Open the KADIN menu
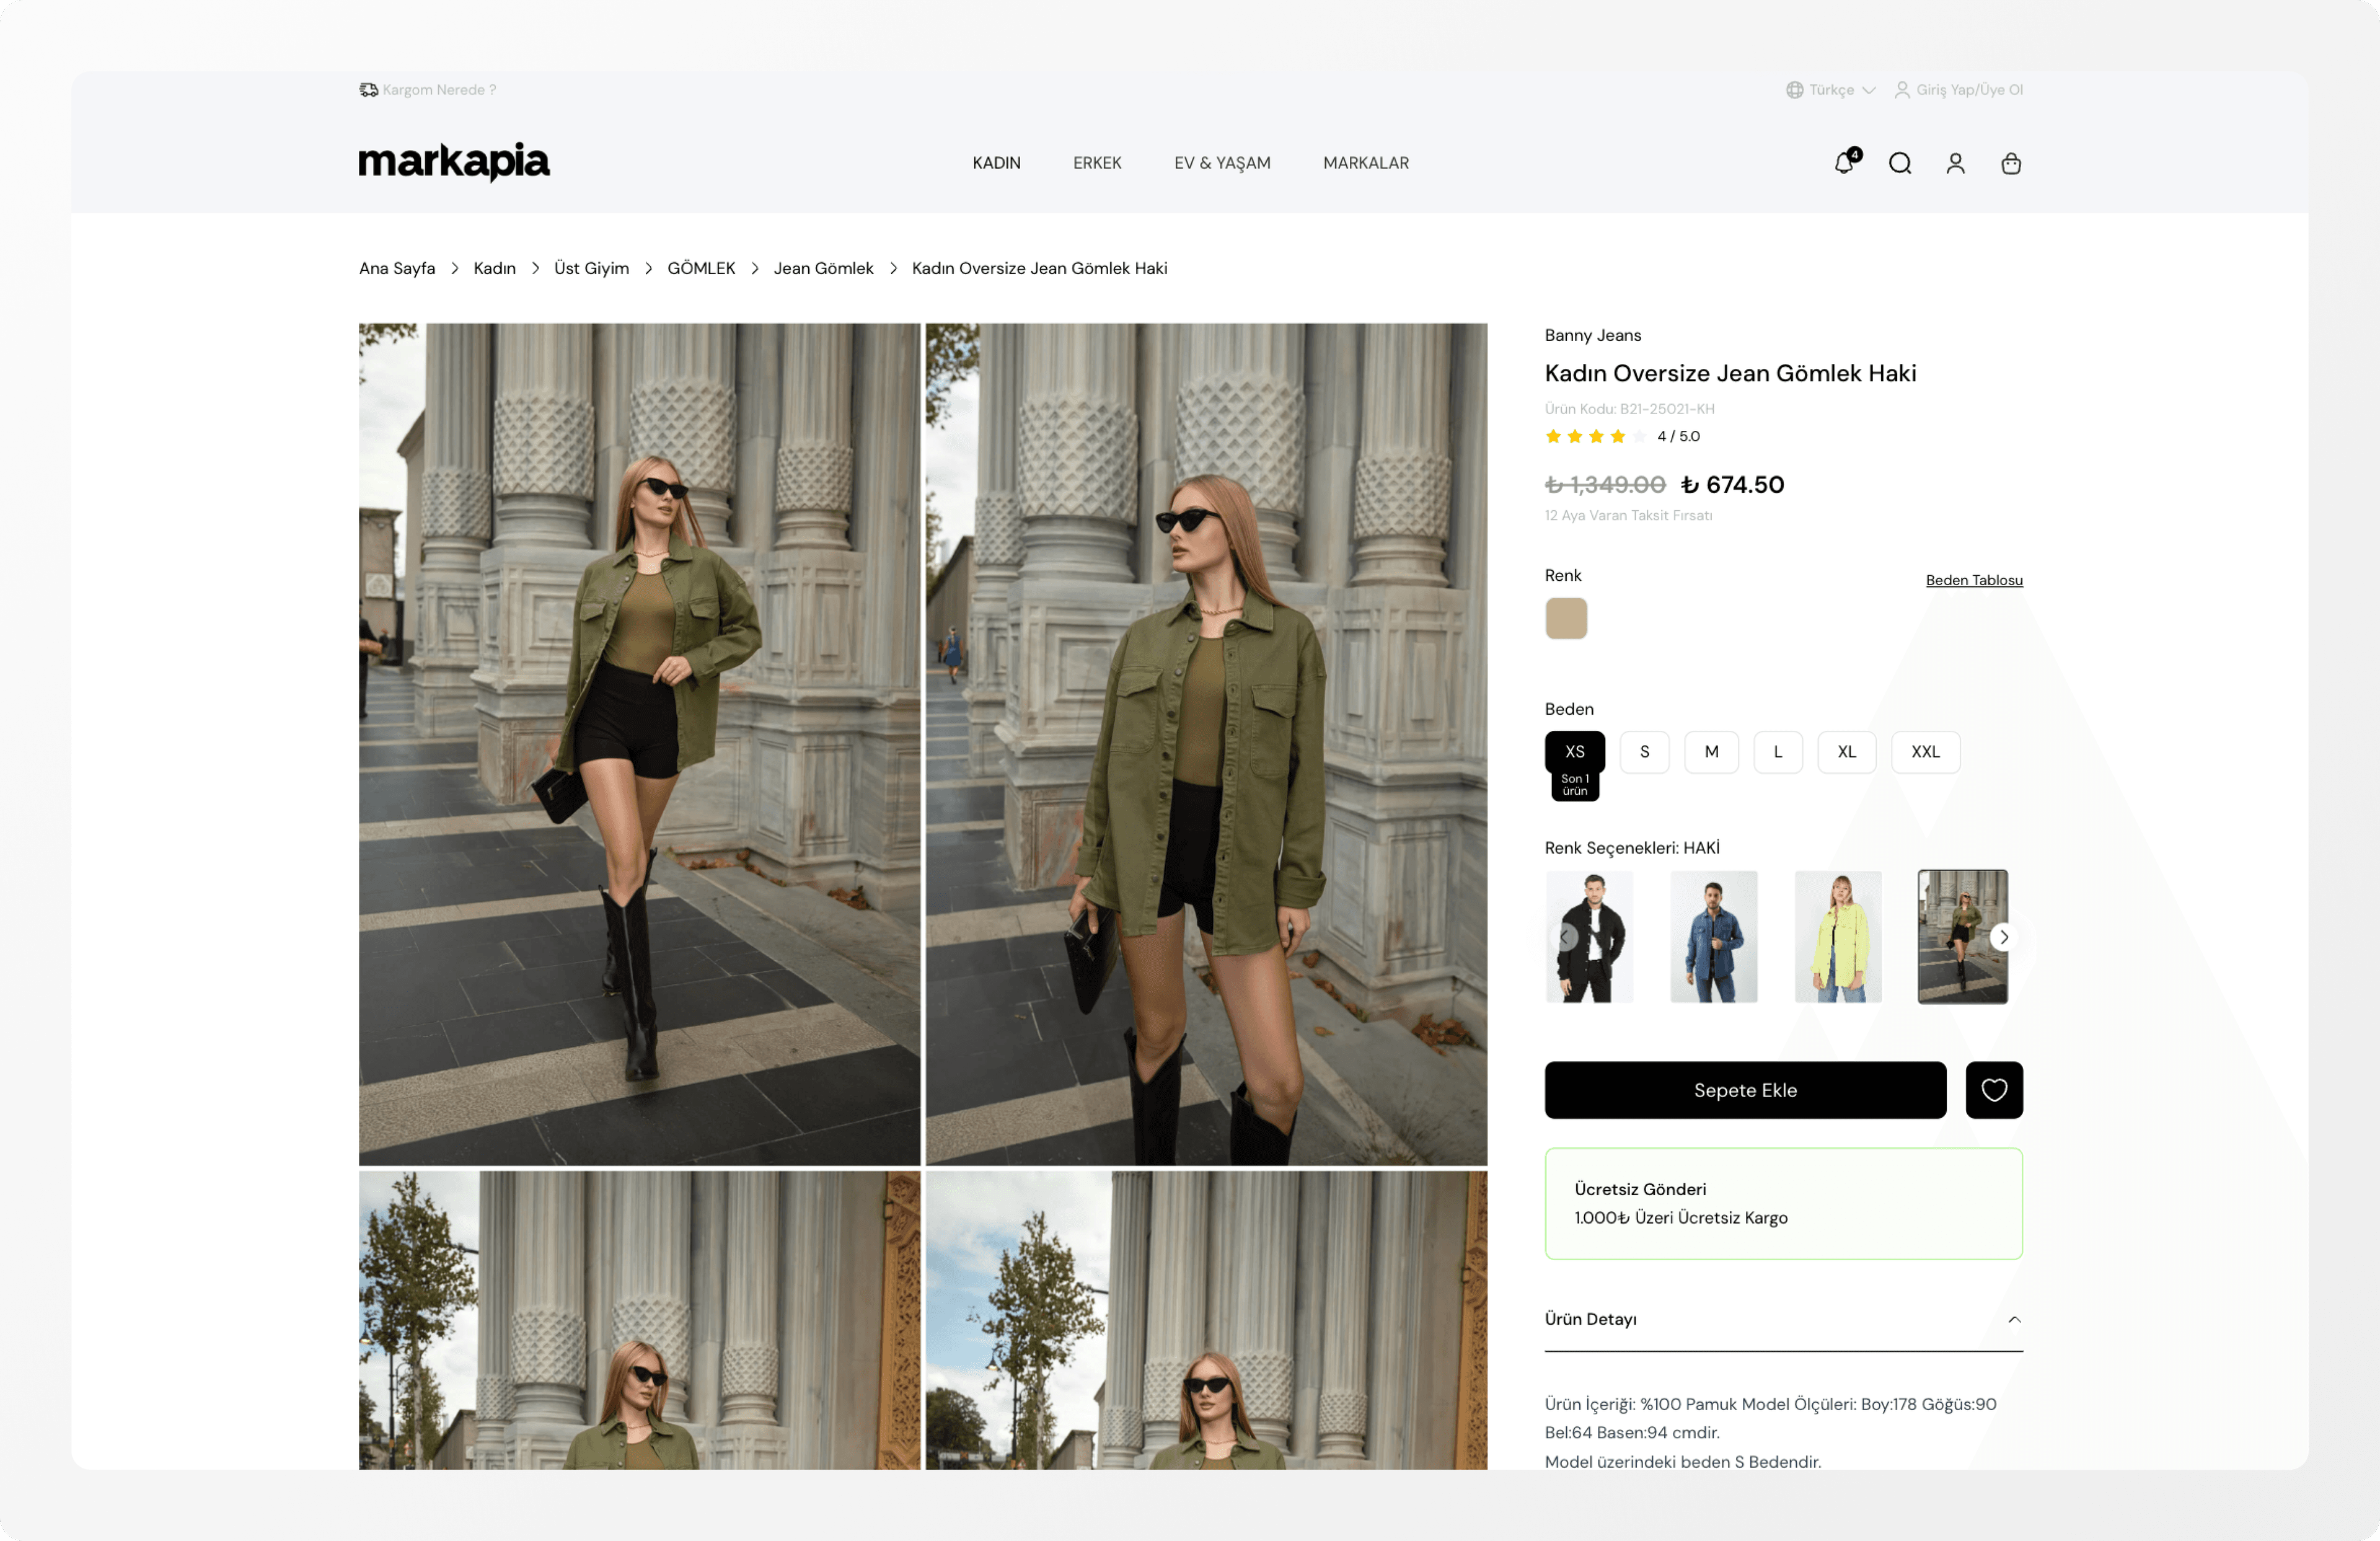 [996, 163]
